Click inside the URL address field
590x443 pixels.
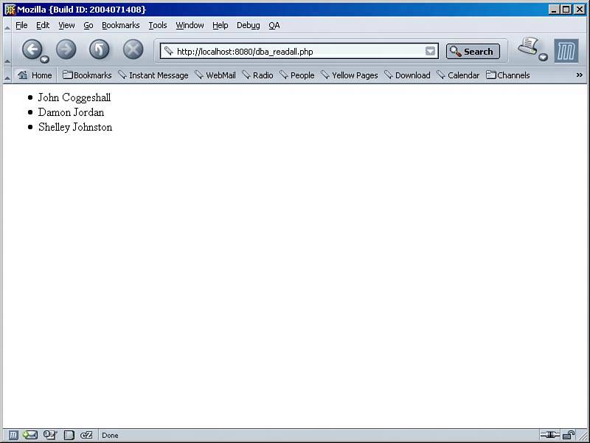[x=295, y=52]
